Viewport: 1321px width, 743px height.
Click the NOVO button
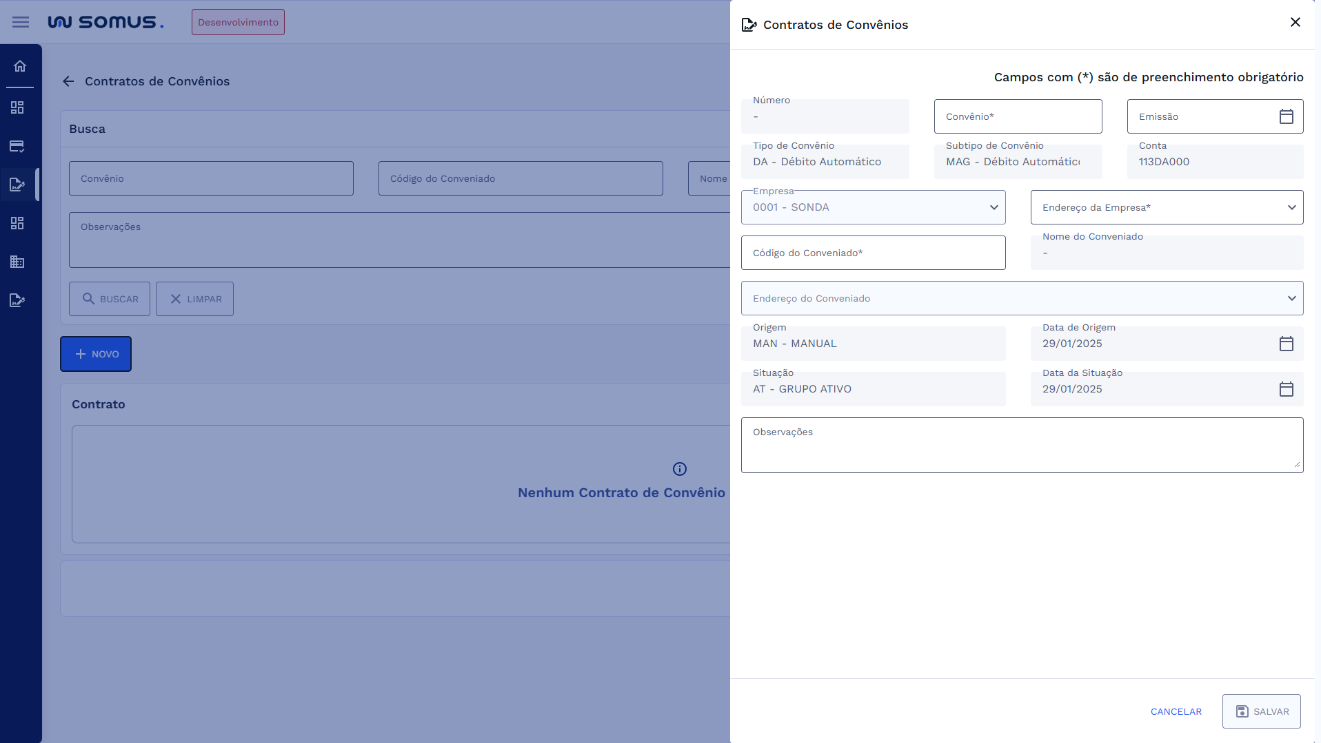coord(96,354)
